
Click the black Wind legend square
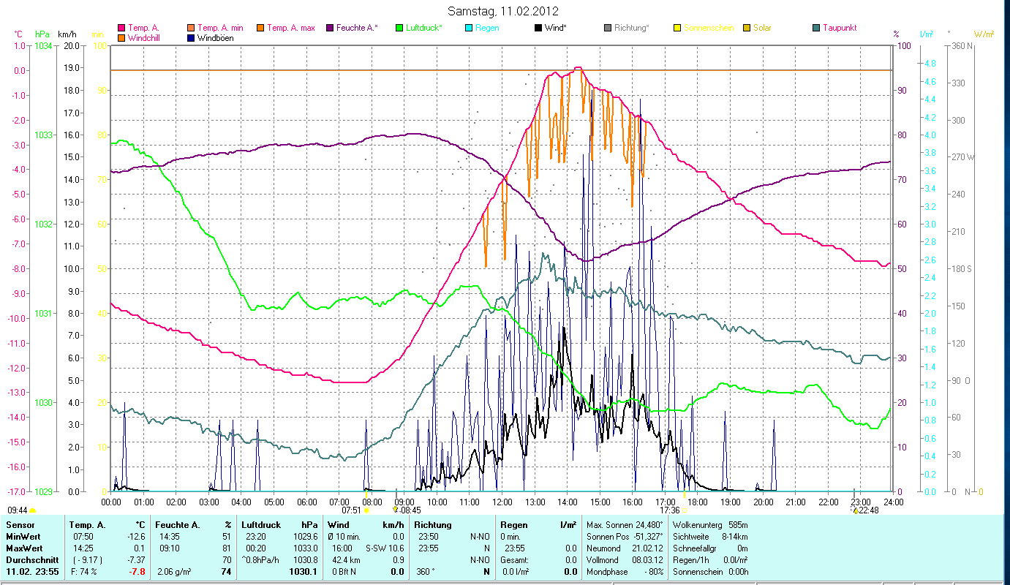539,29
